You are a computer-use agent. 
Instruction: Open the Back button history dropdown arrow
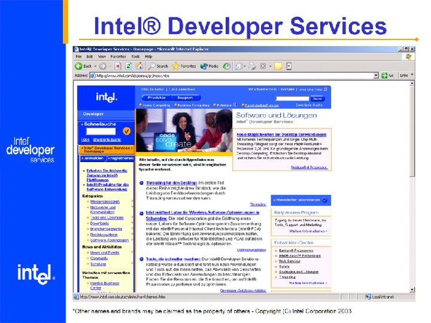click(x=95, y=66)
